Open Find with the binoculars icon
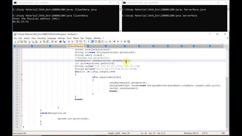The width and height of the screenshot is (242, 136). click(60, 42)
